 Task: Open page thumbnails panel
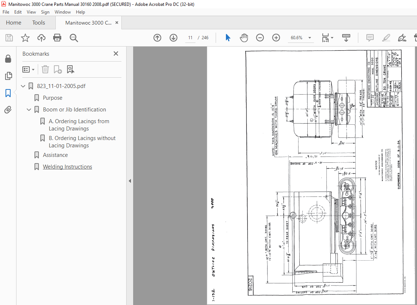pos(8,76)
